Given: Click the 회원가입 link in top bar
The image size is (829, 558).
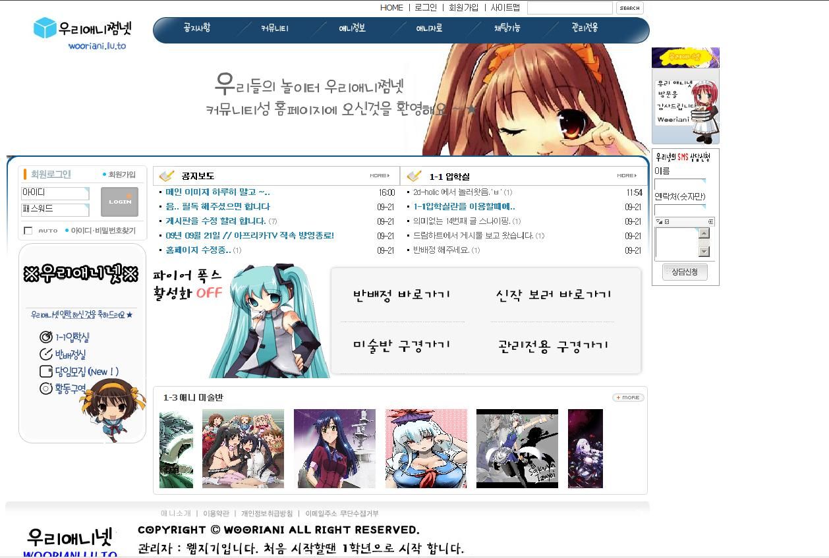Looking at the screenshot, I should click(463, 8).
